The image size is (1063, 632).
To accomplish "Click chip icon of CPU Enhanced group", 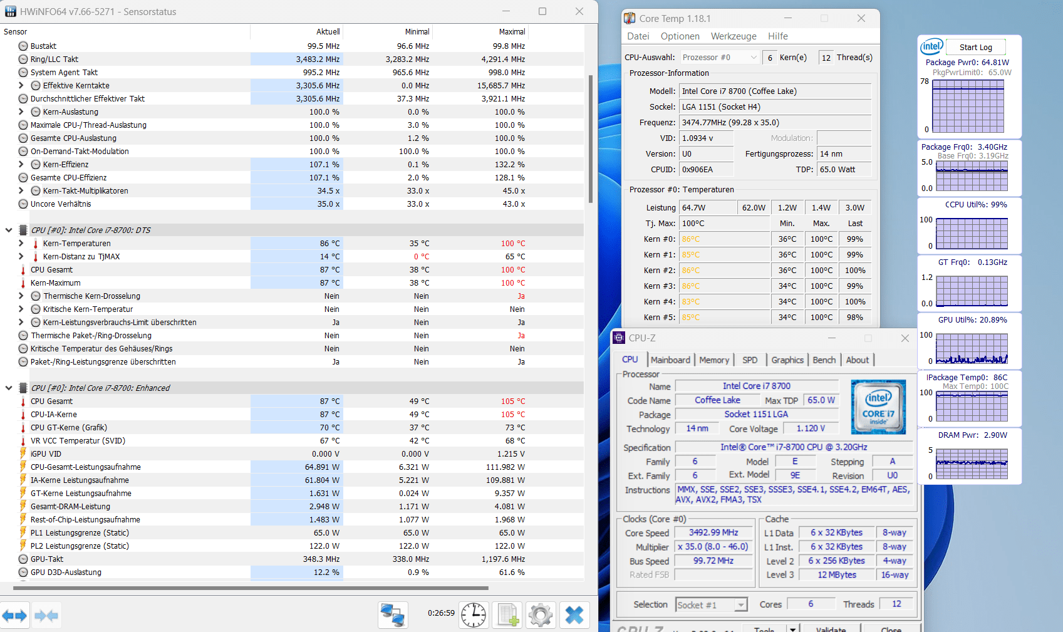I will (23, 388).
